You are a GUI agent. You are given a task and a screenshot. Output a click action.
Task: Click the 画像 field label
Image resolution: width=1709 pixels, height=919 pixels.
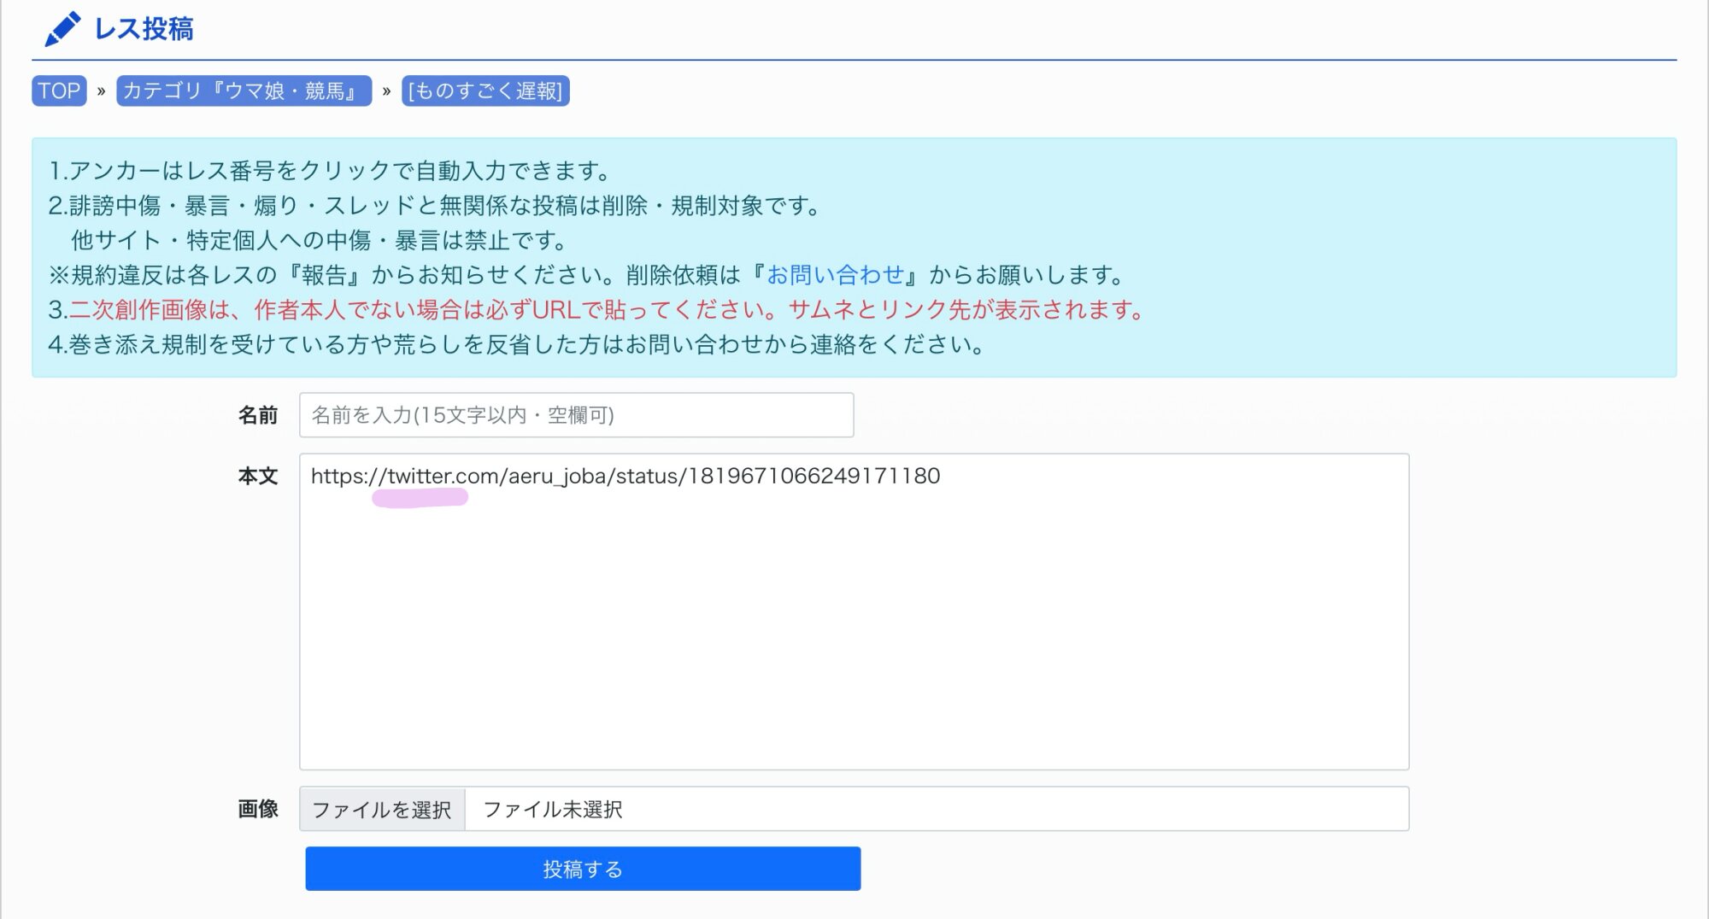click(x=257, y=809)
